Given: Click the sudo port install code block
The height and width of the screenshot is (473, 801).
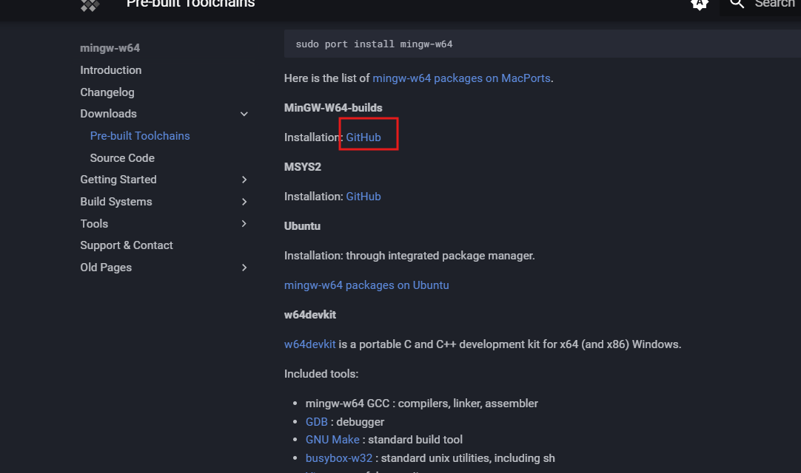Looking at the screenshot, I should pyautogui.click(x=543, y=44).
